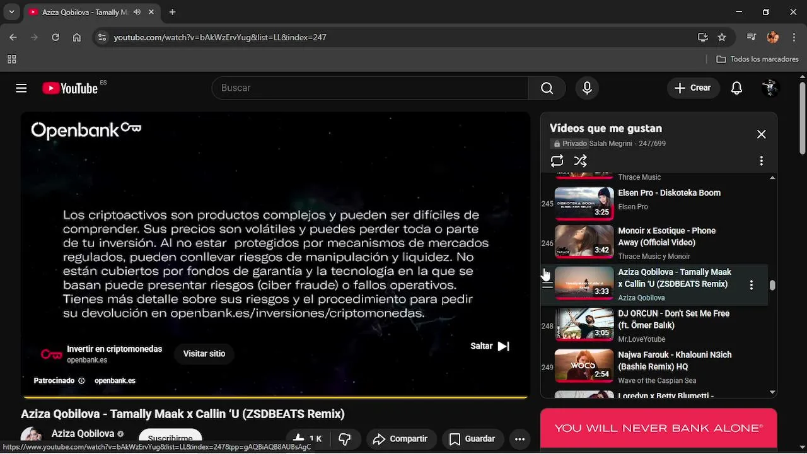Dislike the video with thumbs-down

[x=345, y=439]
